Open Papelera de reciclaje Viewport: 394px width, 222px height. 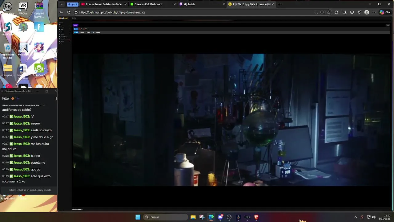point(7,51)
